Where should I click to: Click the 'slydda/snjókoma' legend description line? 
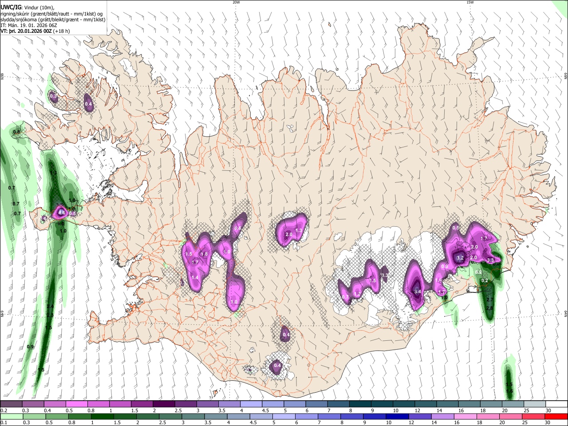[x=53, y=20]
